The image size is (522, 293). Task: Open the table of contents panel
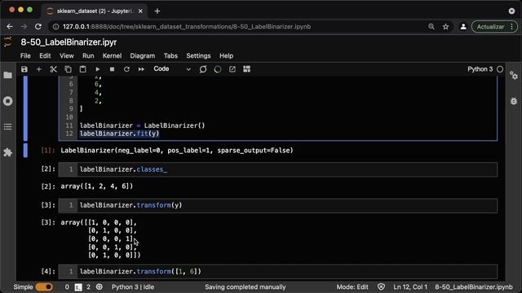coord(7,127)
